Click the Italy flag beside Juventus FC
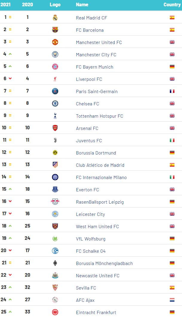This screenshot has height=318, width=182. (x=172, y=140)
